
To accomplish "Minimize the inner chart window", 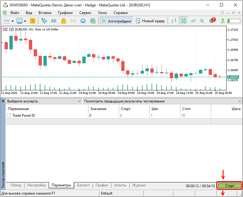I will click(228, 13).
